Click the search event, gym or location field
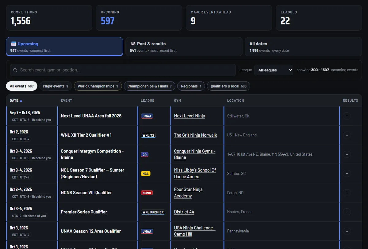This screenshot has height=249, width=368. [123, 70]
